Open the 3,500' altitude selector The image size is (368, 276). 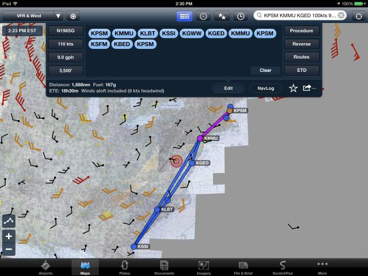click(65, 70)
